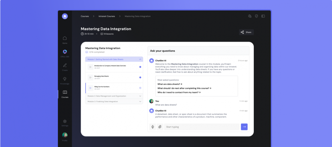
Task: Select 'What should I do next after completing this course?'
Action: point(184,88)
